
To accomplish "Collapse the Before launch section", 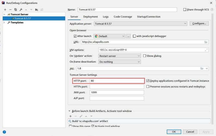I will point(70,111).
